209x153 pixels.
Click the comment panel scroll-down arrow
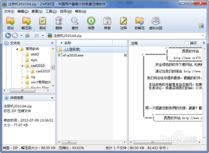(204, 138)
